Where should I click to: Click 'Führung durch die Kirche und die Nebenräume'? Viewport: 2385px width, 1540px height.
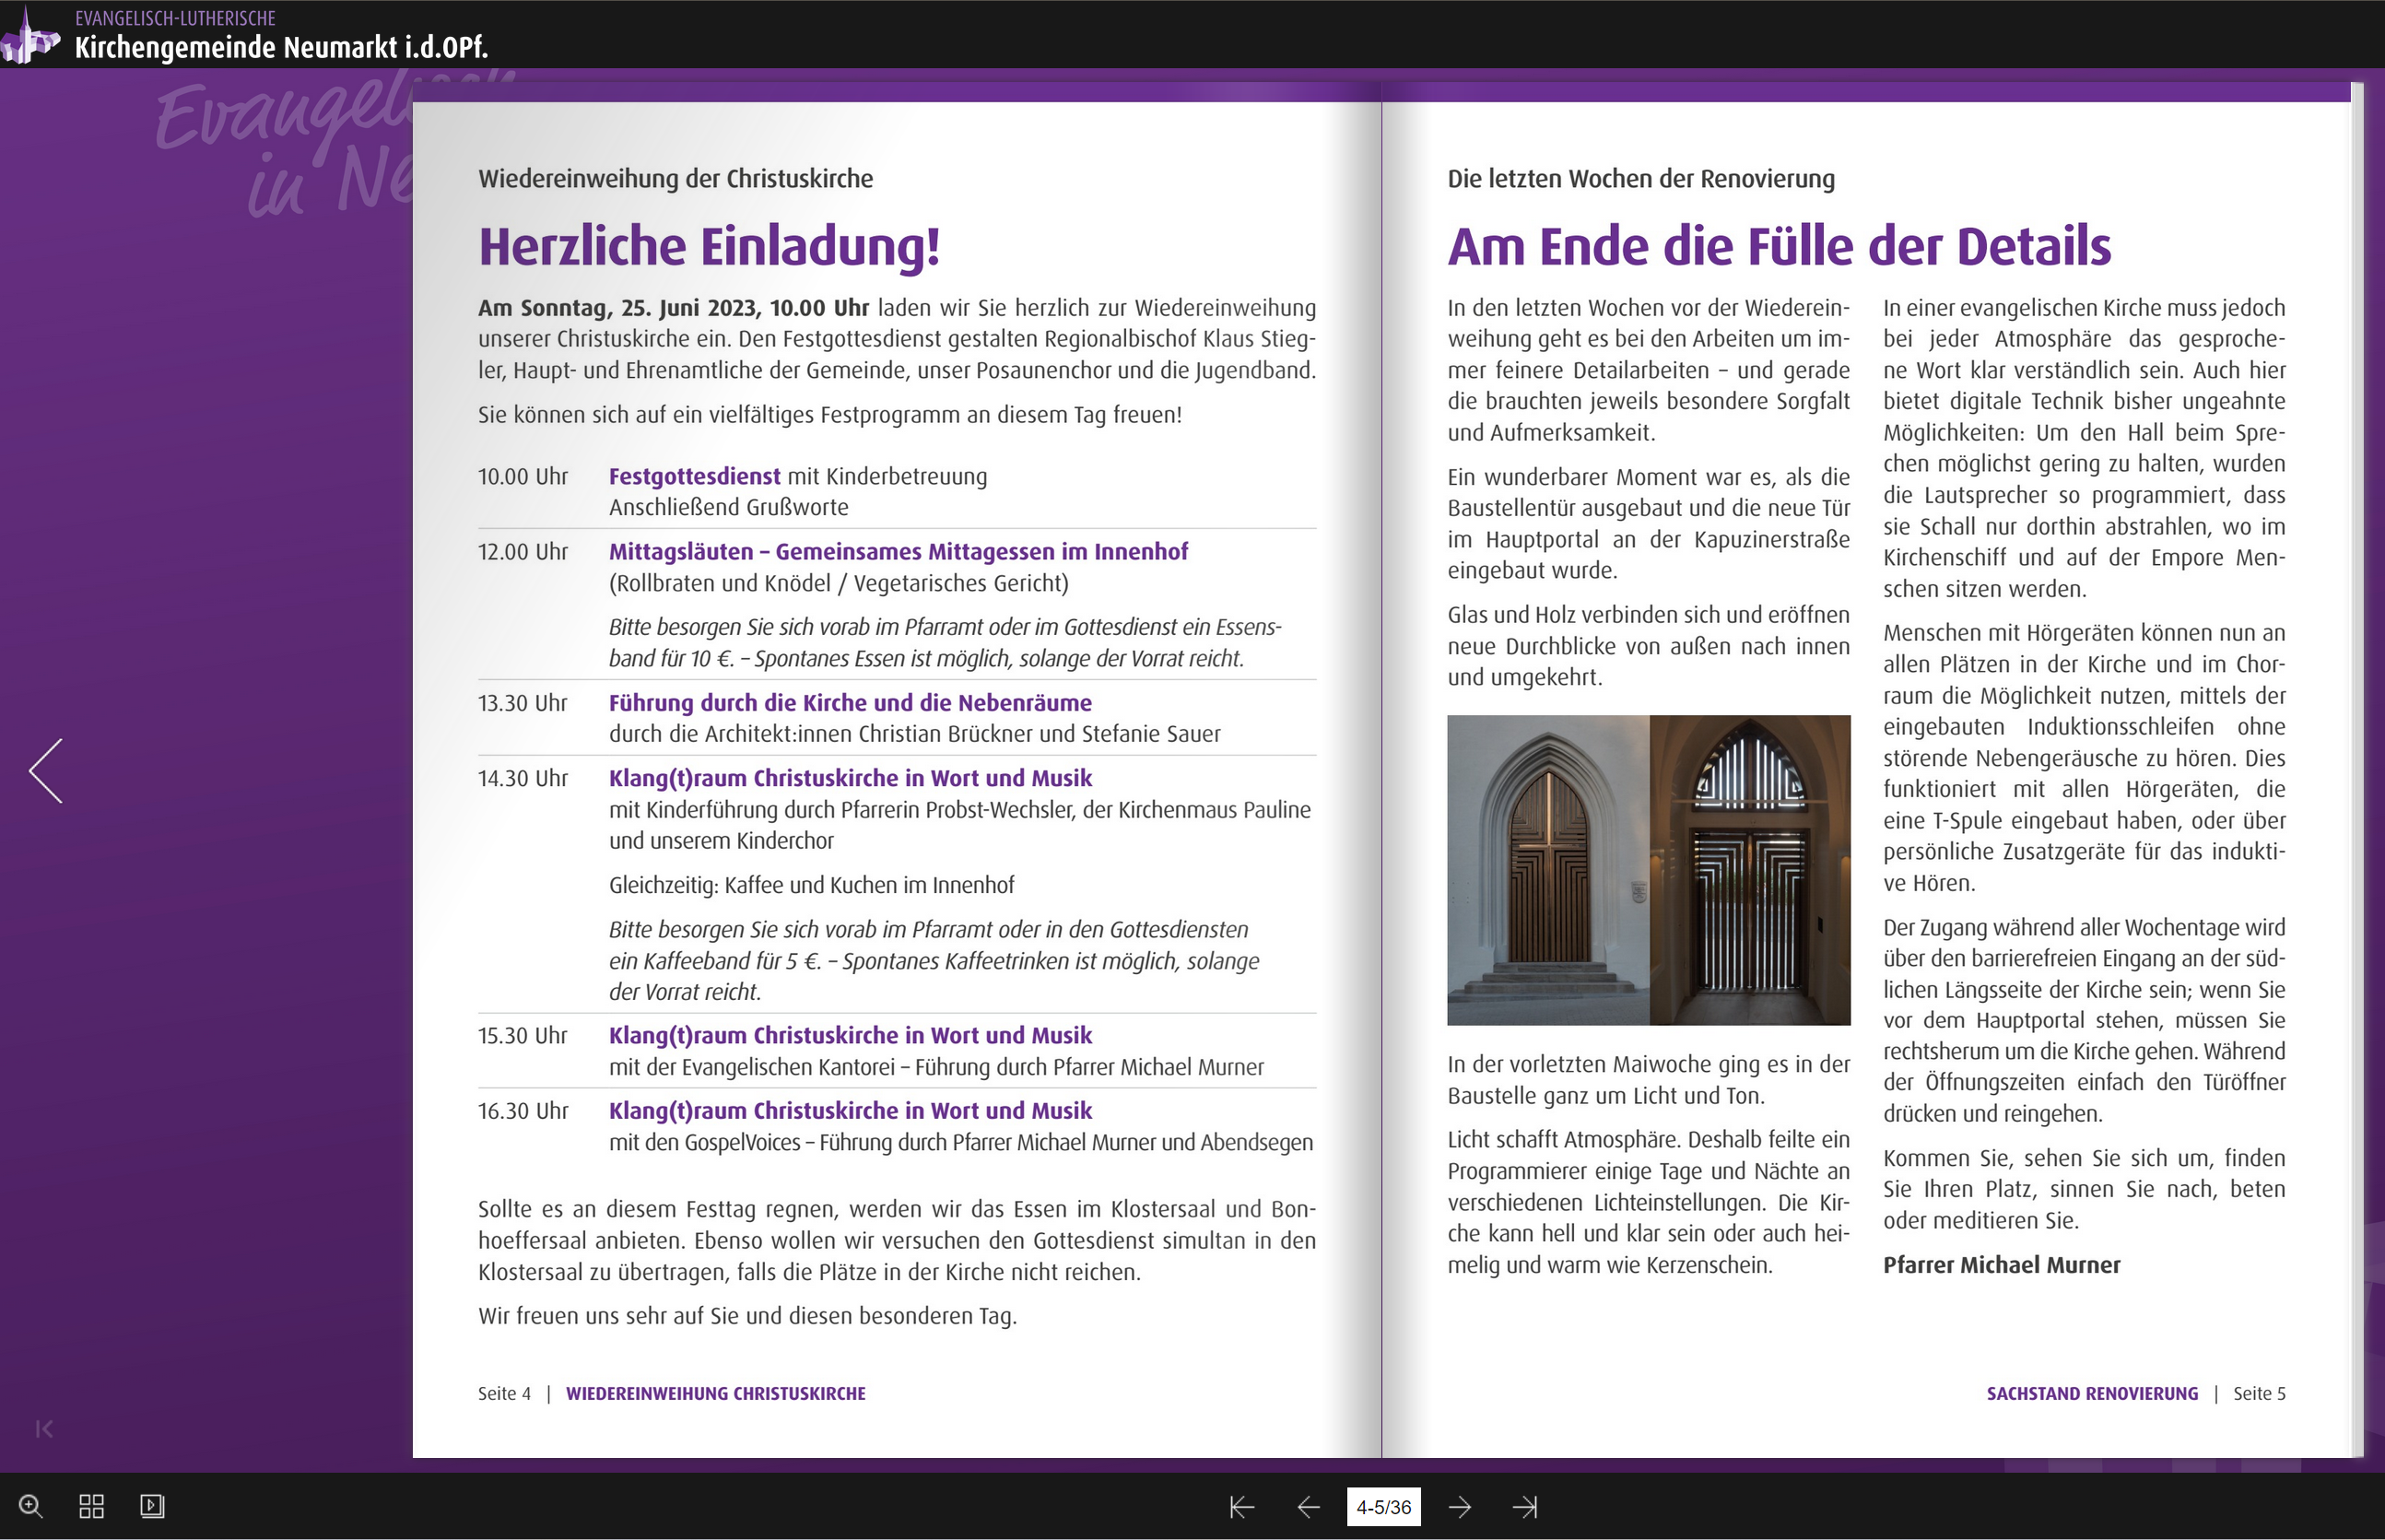[850, 703]
